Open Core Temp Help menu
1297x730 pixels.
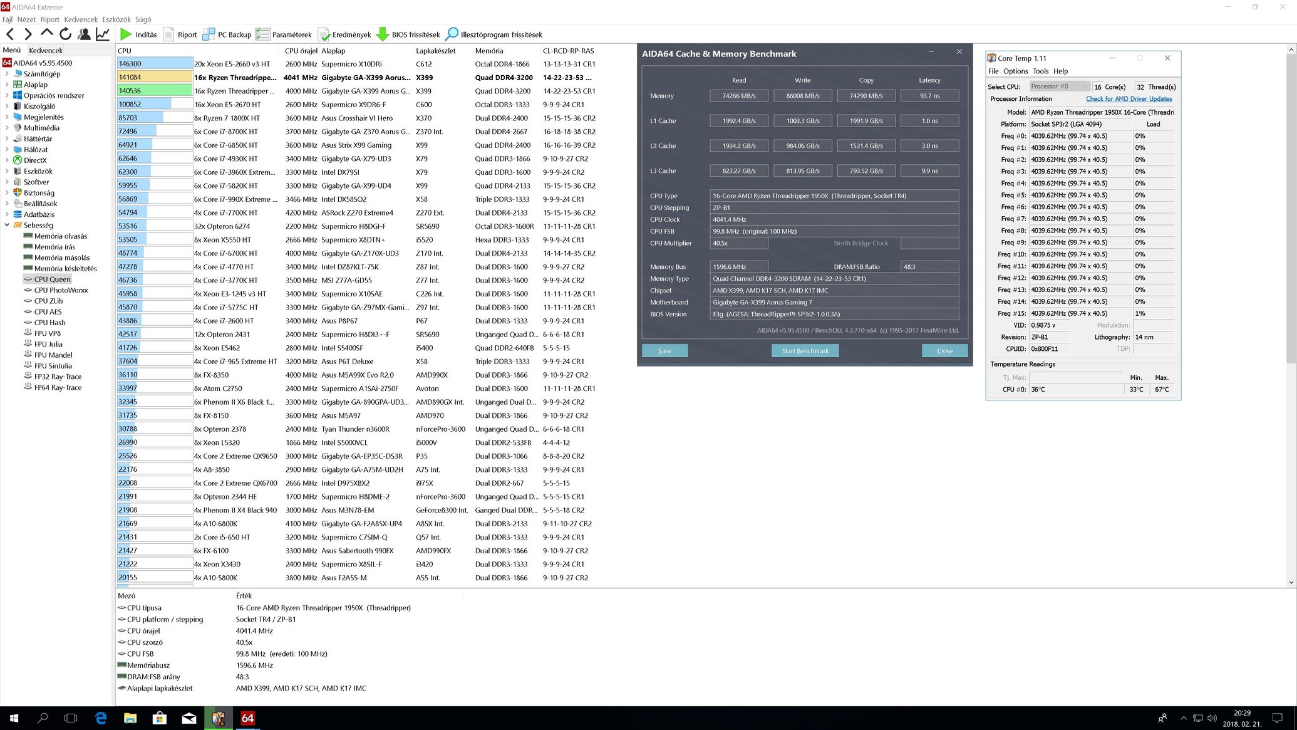(1060, 71)
